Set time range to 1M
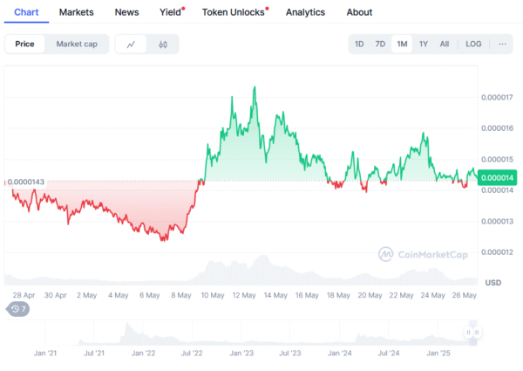523x371 pixels. pos(402,44)
